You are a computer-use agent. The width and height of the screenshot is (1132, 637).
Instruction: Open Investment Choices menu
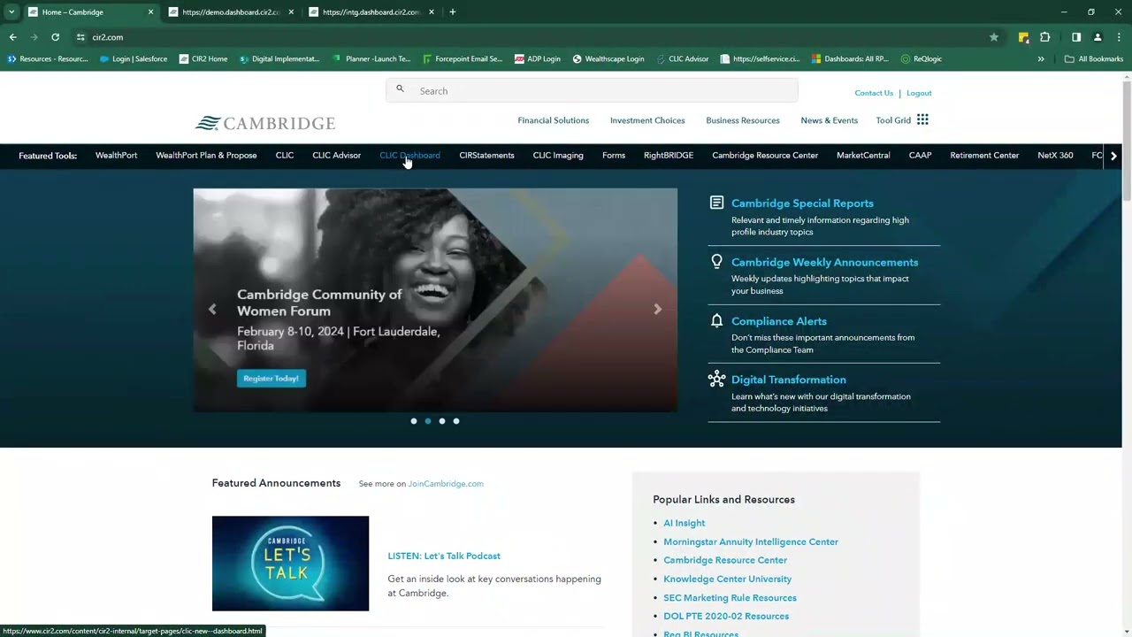647,120
